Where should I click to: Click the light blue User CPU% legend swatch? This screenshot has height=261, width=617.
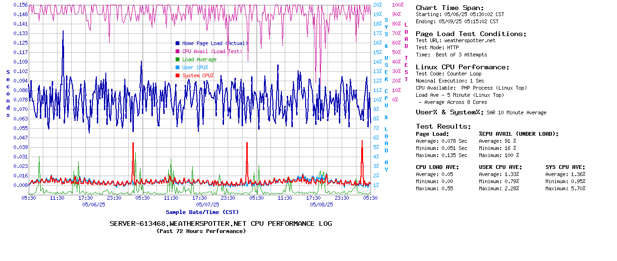178,67
